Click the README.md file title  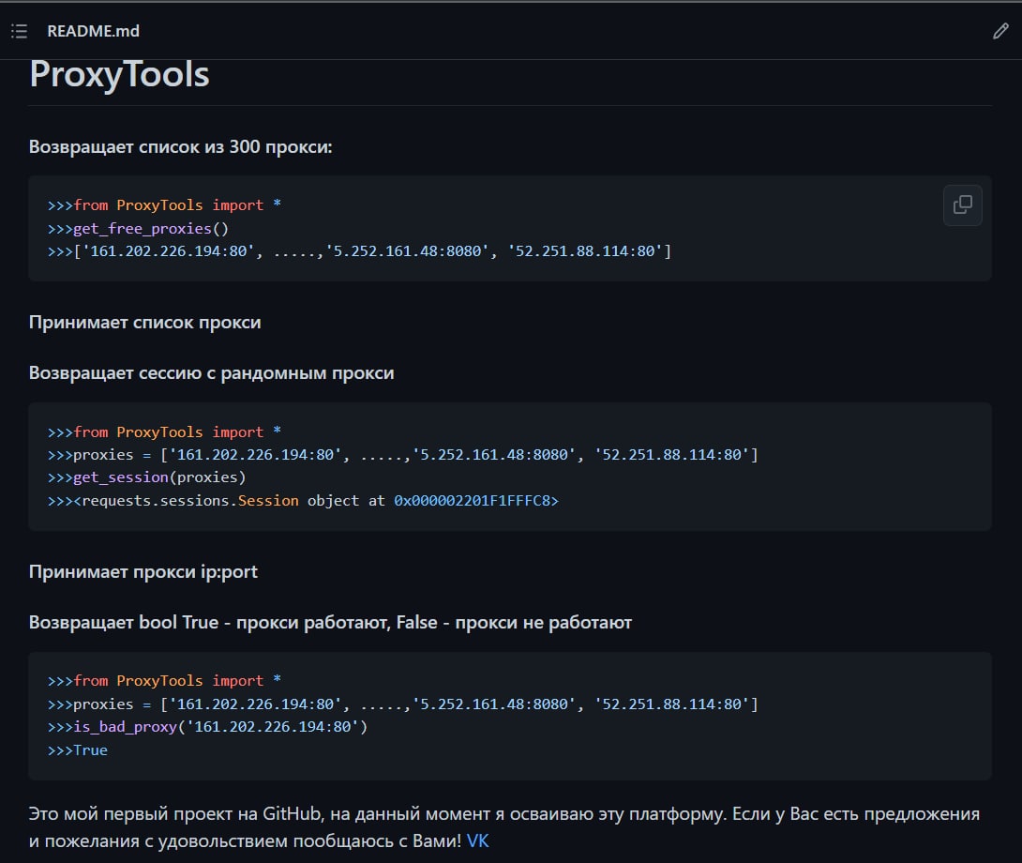click(93, 31)
